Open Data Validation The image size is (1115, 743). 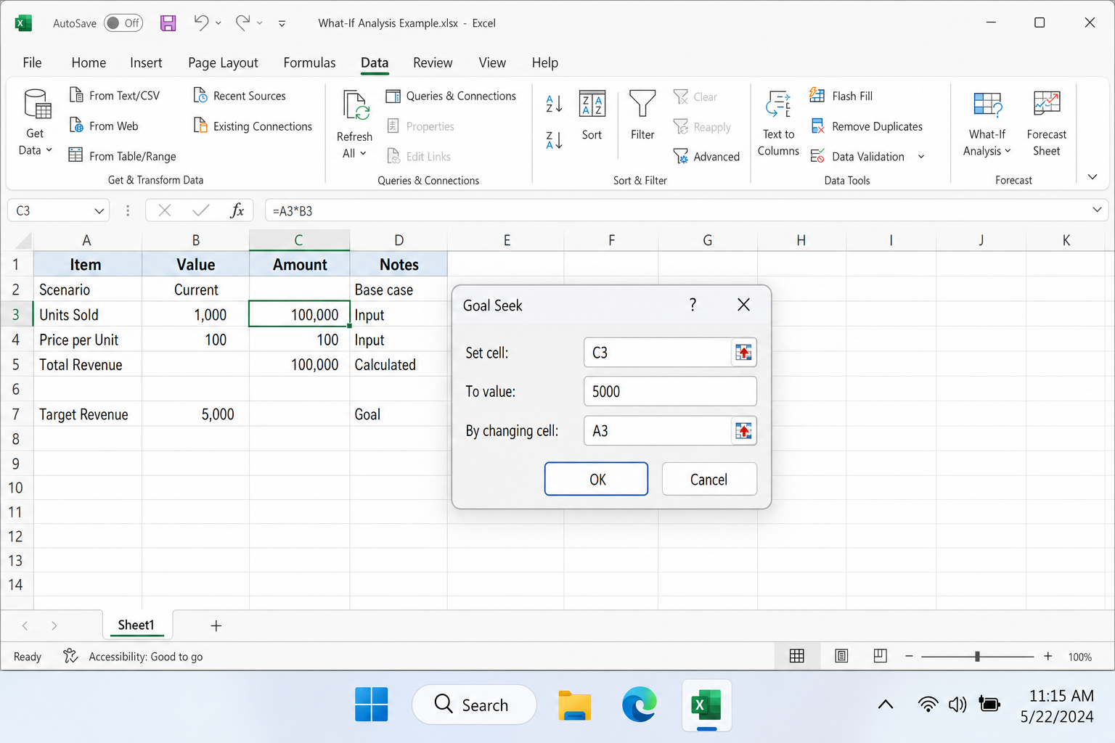click(857, 157)
